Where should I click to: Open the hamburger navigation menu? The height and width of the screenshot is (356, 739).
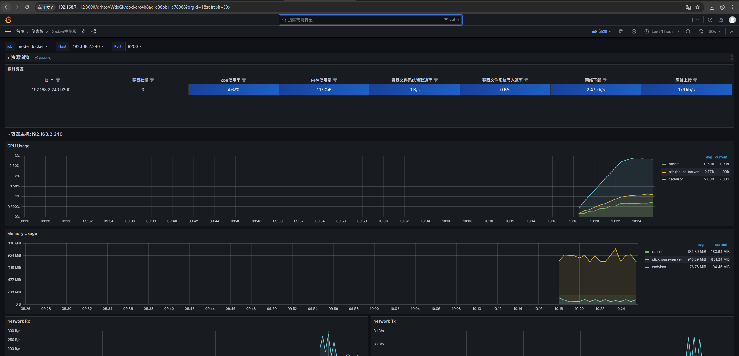click(8, 31)
